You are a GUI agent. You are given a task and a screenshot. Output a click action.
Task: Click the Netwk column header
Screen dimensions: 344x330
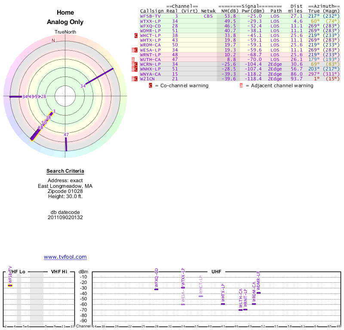click(x=208, y=11)
